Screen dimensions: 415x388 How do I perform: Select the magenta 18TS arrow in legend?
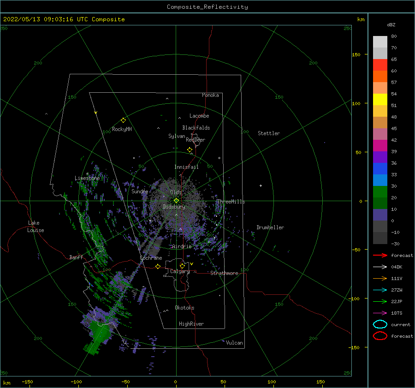[x=380, y=313]
